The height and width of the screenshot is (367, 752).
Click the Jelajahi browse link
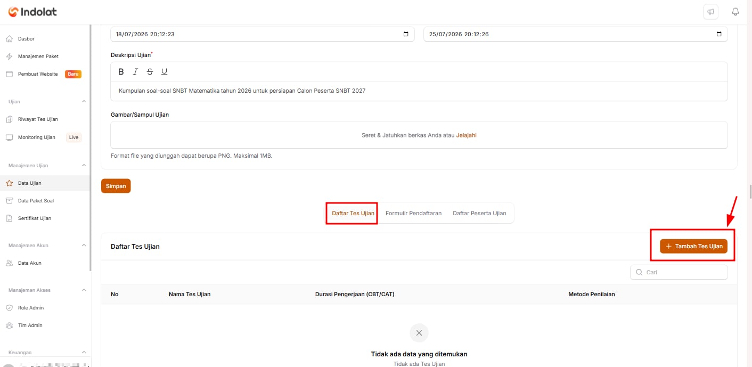pos(467,135)
